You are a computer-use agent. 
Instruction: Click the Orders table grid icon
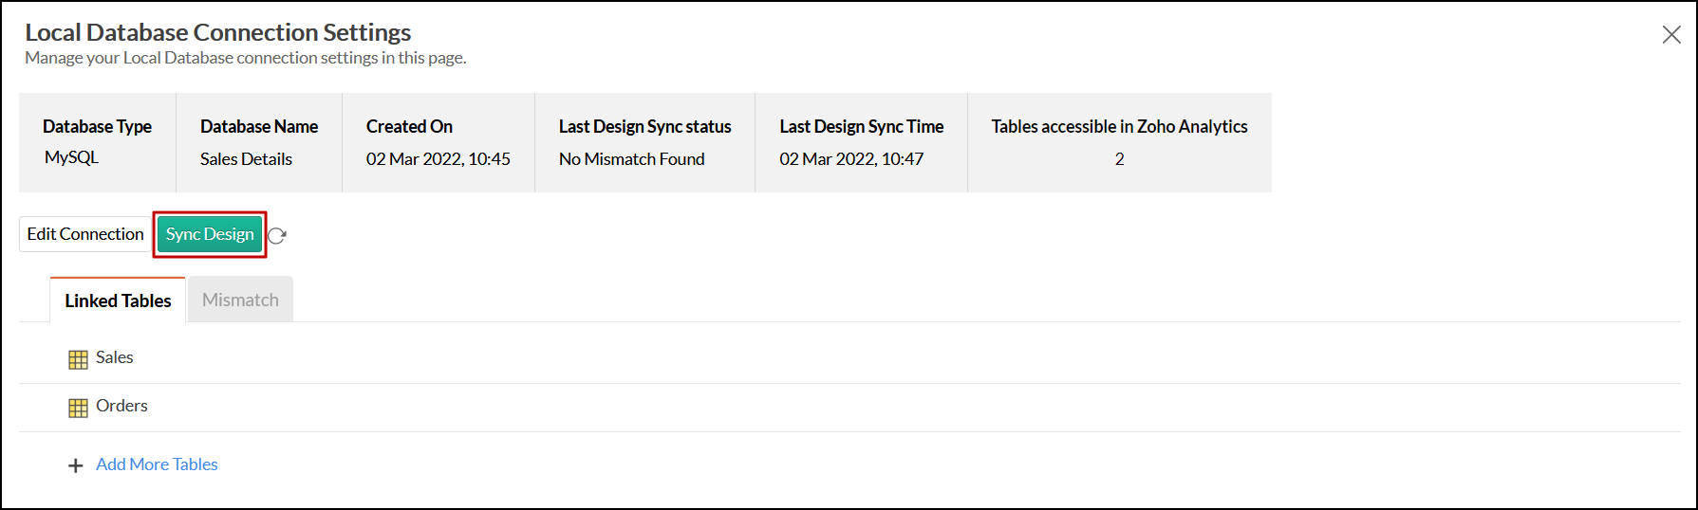click(78, 408)
